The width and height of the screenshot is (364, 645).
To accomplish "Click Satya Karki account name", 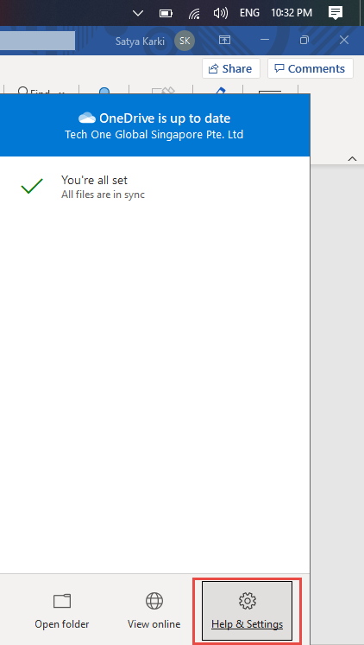I will coord(140,42).
